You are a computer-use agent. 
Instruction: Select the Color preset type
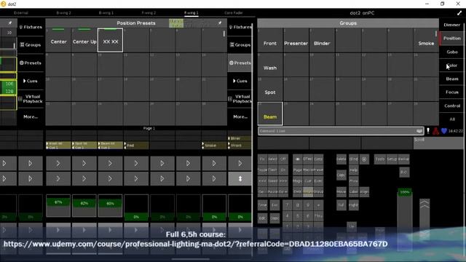click(x=452, y=65)
